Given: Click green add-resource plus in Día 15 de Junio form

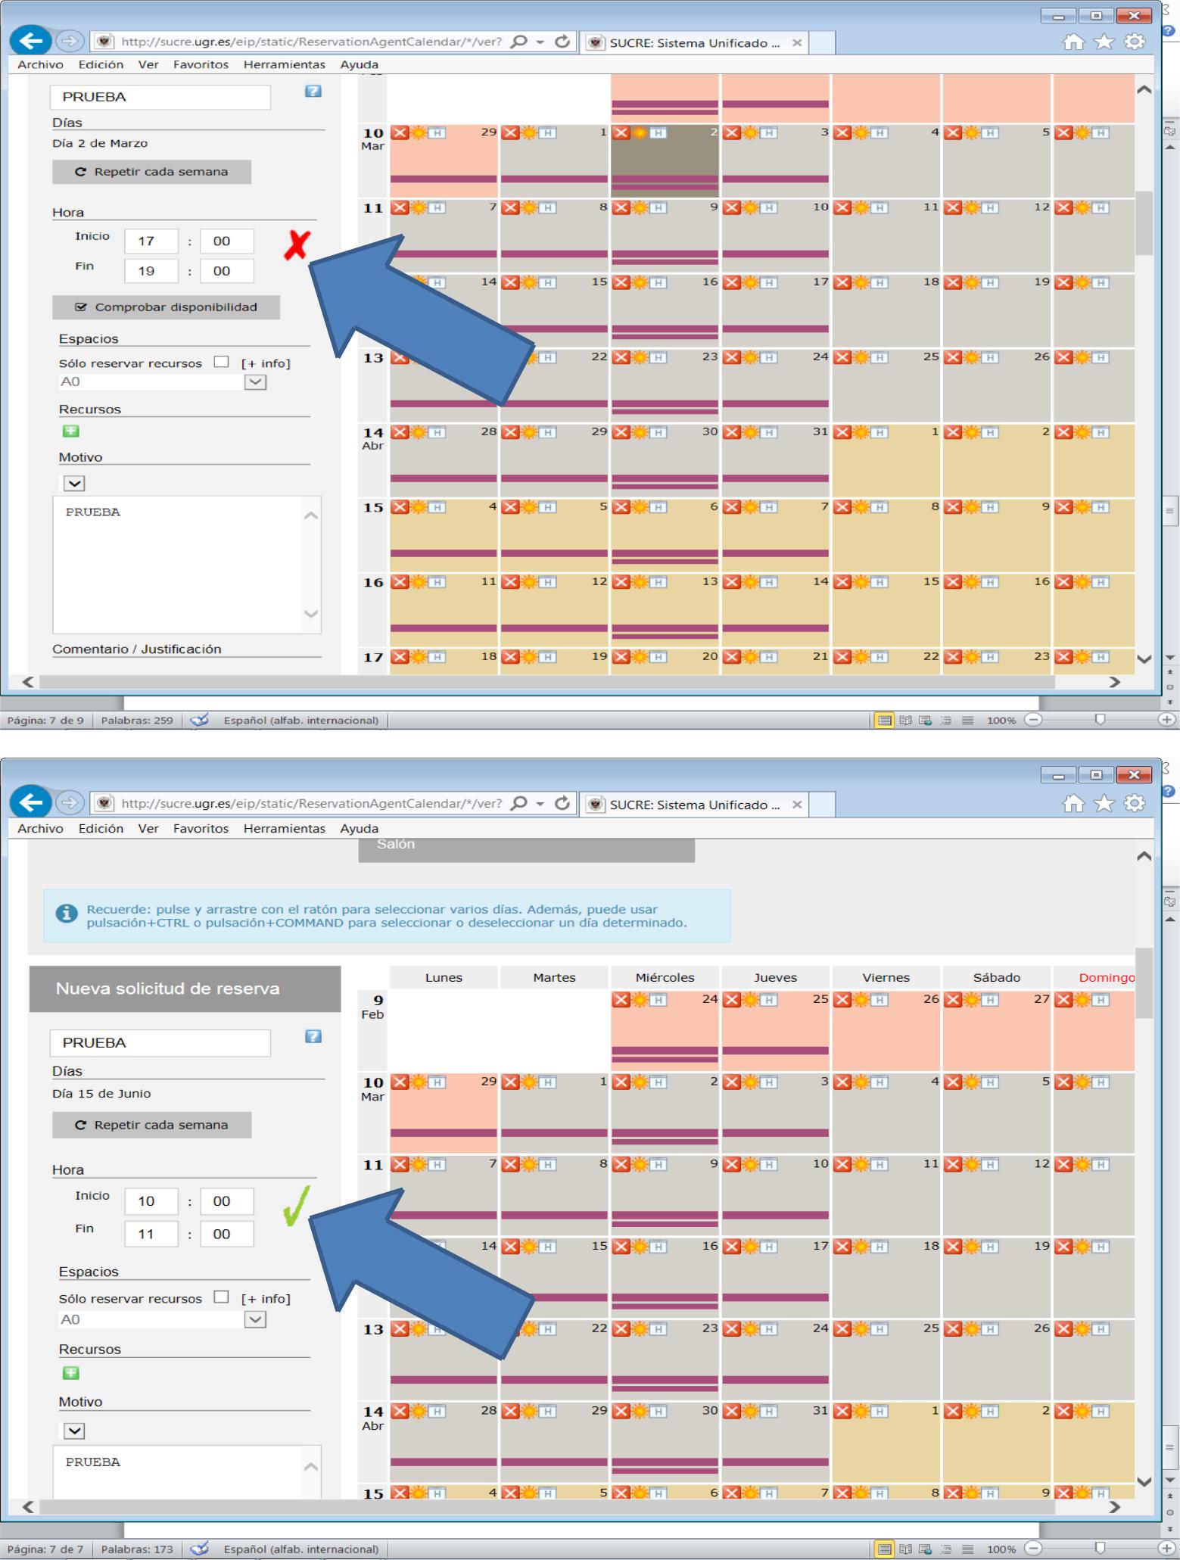Looking at the screenshot, I should click(70, 1373).
